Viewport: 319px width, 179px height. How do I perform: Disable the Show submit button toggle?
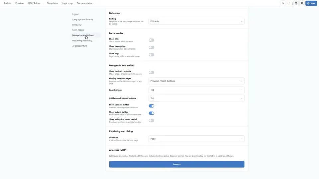152,113
